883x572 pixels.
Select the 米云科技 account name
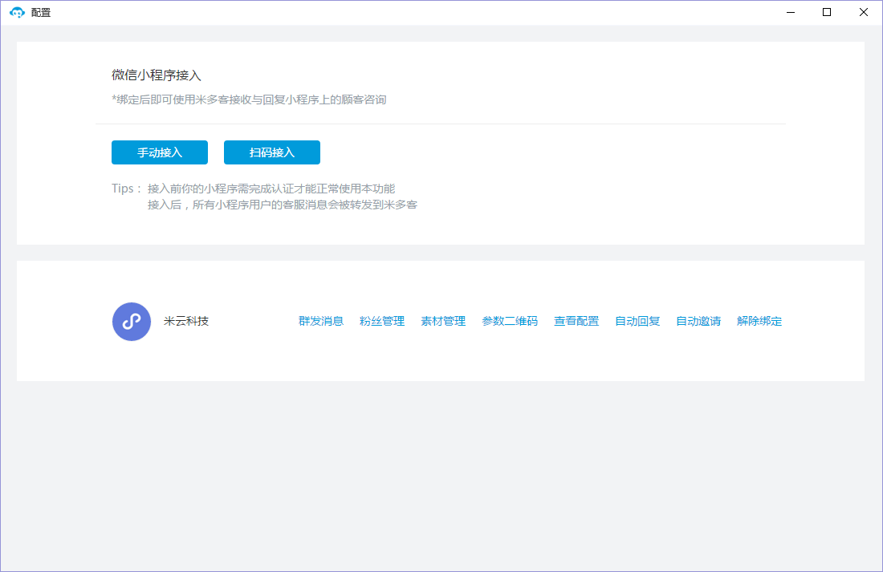pos(186,321)
